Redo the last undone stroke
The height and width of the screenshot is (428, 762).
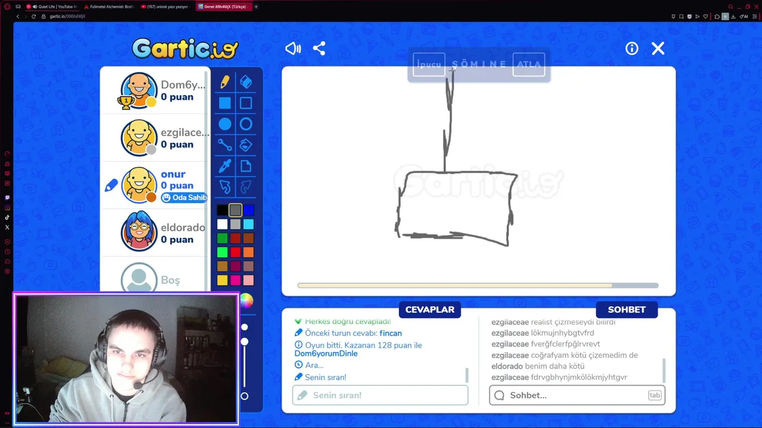246,187
